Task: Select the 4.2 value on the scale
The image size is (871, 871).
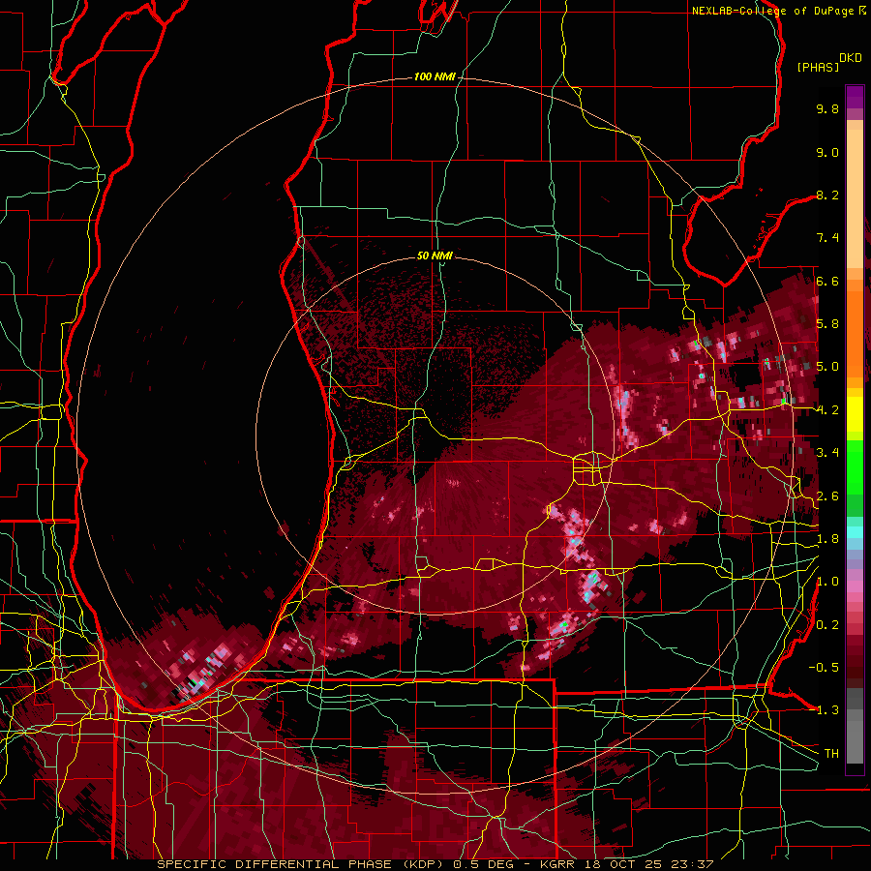Action: coord(827,410)
